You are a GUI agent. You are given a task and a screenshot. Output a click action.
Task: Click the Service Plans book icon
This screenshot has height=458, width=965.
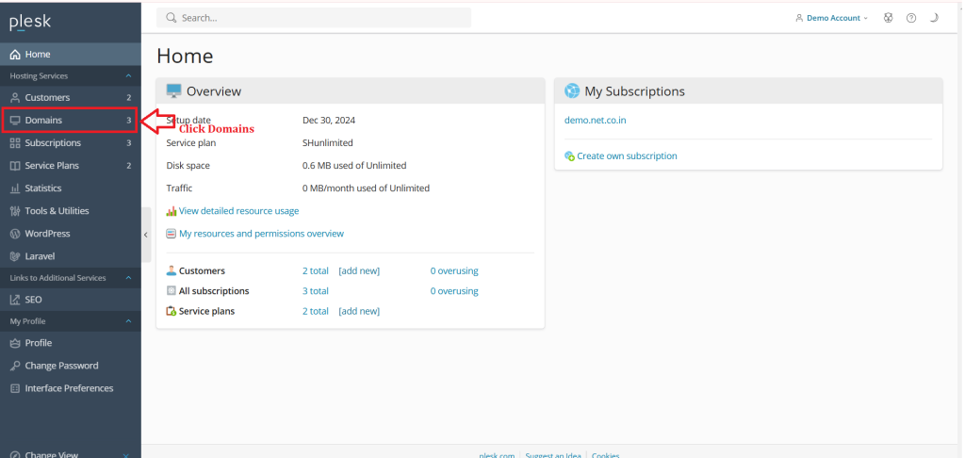click(x=15, y=166)
